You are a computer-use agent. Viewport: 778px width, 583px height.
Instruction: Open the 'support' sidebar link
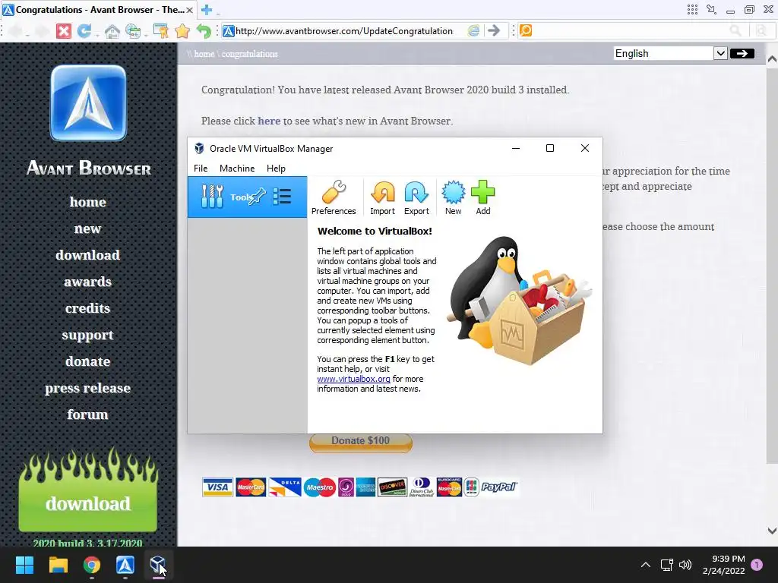[x=88, y=335]
